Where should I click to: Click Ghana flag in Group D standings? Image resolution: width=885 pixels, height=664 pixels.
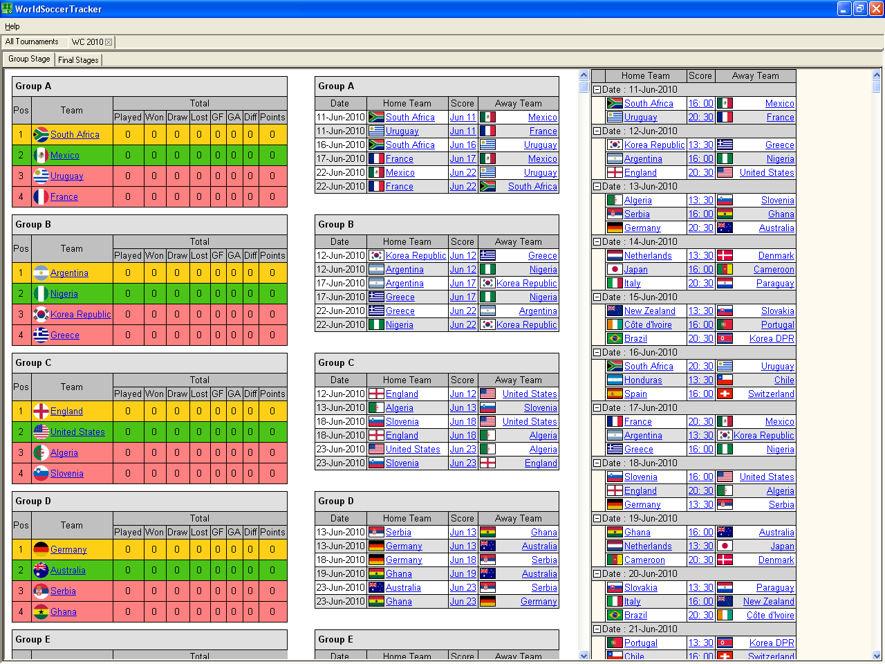click(41, 611)
